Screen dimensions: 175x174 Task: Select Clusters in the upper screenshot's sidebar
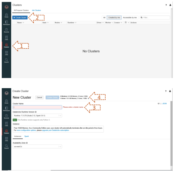tap(7, 45)
